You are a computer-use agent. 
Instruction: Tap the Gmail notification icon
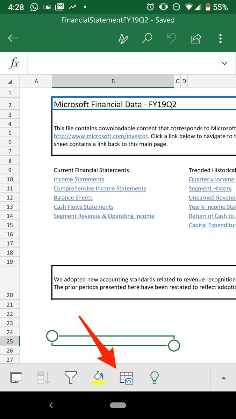click(x=60, y=7)
